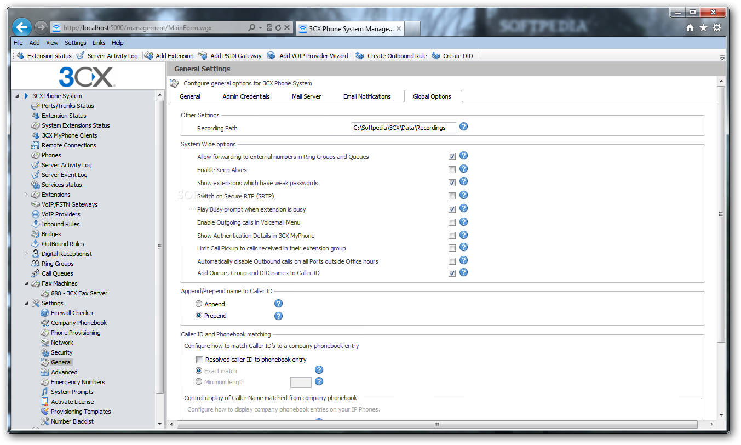Open Company Phonebook settings
The height and width of the screenshot is (445, 741).
tap(79, 323)
